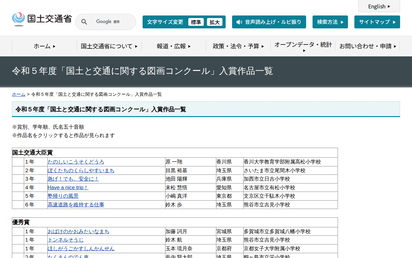Screen dimensions: 412x258
Task: Click the 検索方法 button
Action: [330, 22]
